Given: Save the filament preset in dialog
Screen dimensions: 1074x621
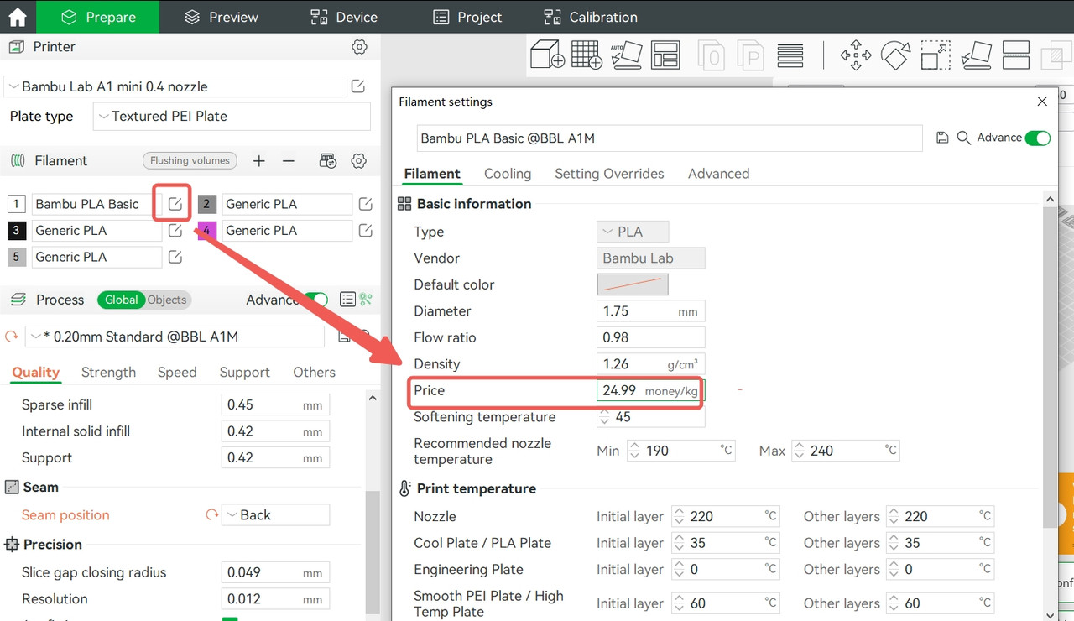Looking at the screenshot, I should [x=941, y=138].
